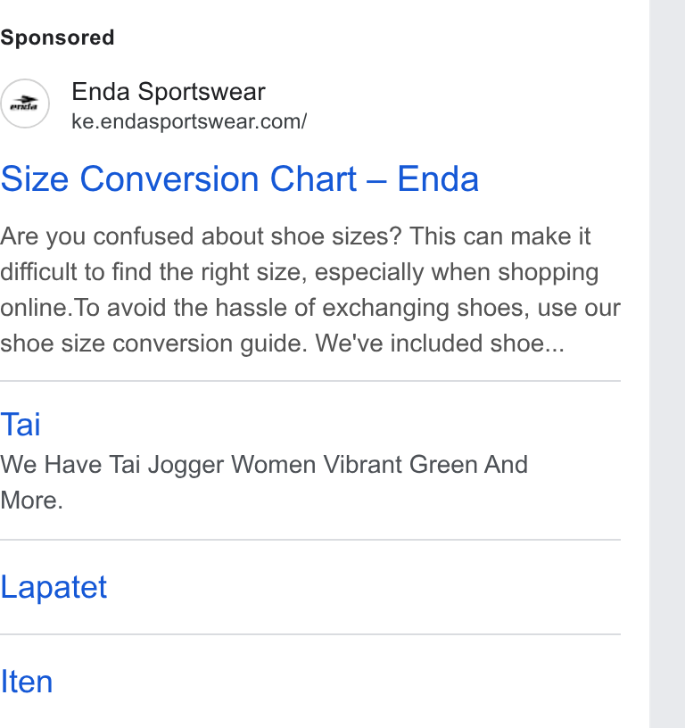Click the word 'More.' under Tai
Viewport: 685px width, 728px height.
pos(31,500)
